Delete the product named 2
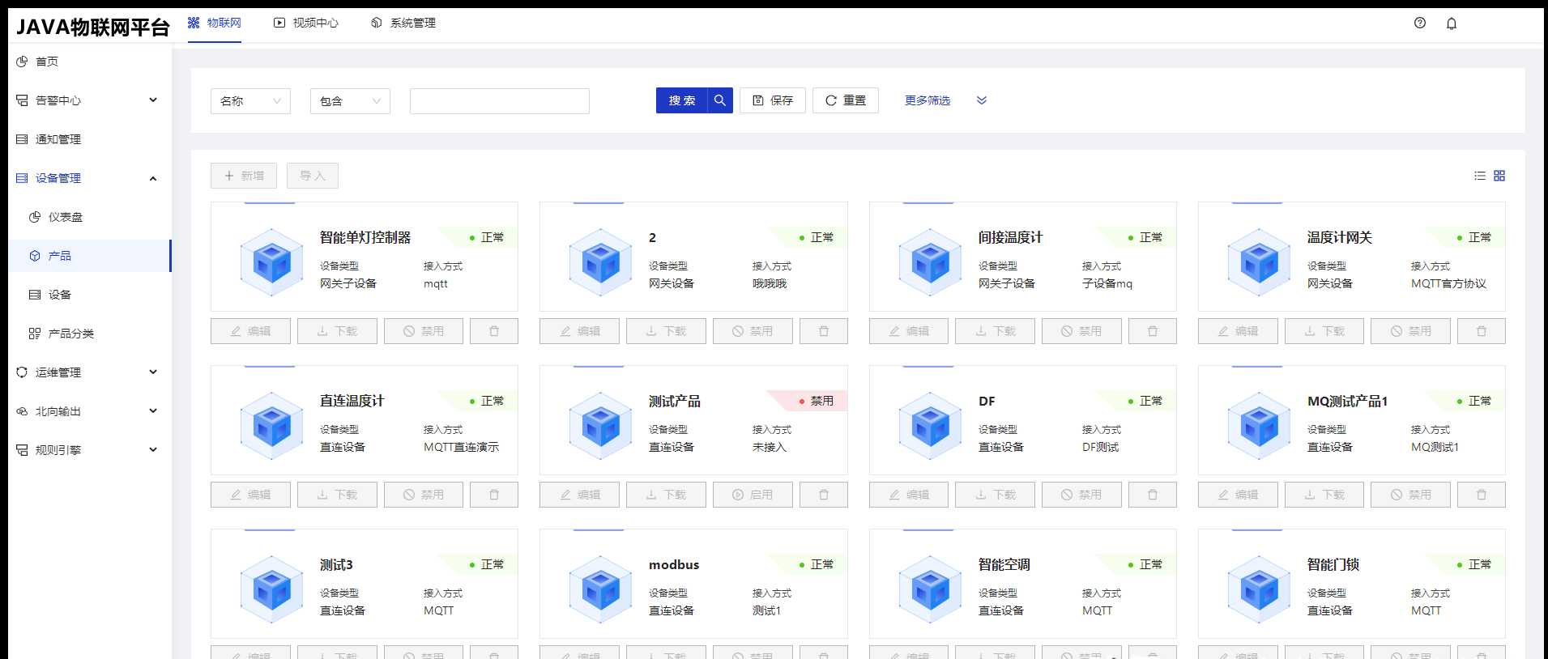Viewport: 1548px width, 659px height. pyautogui.click(x=824, y=331)
